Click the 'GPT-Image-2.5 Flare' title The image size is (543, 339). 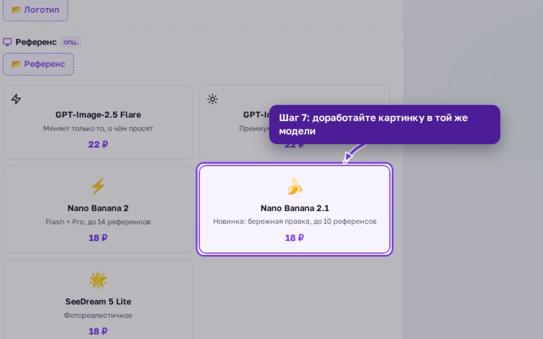coord(98,115)
